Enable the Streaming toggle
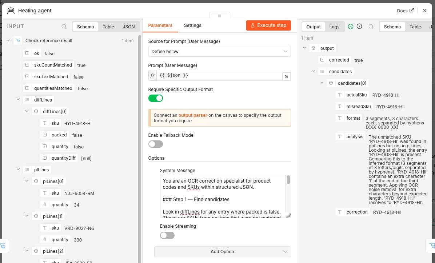This screenshot has width=435, height=263. pos(167,235)
